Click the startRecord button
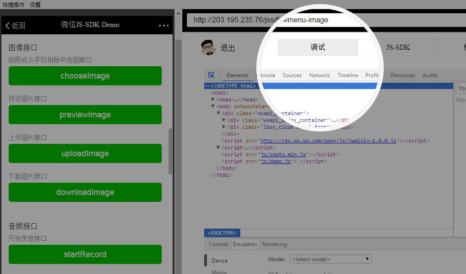 pyautogui.click(x=85, y=254)
